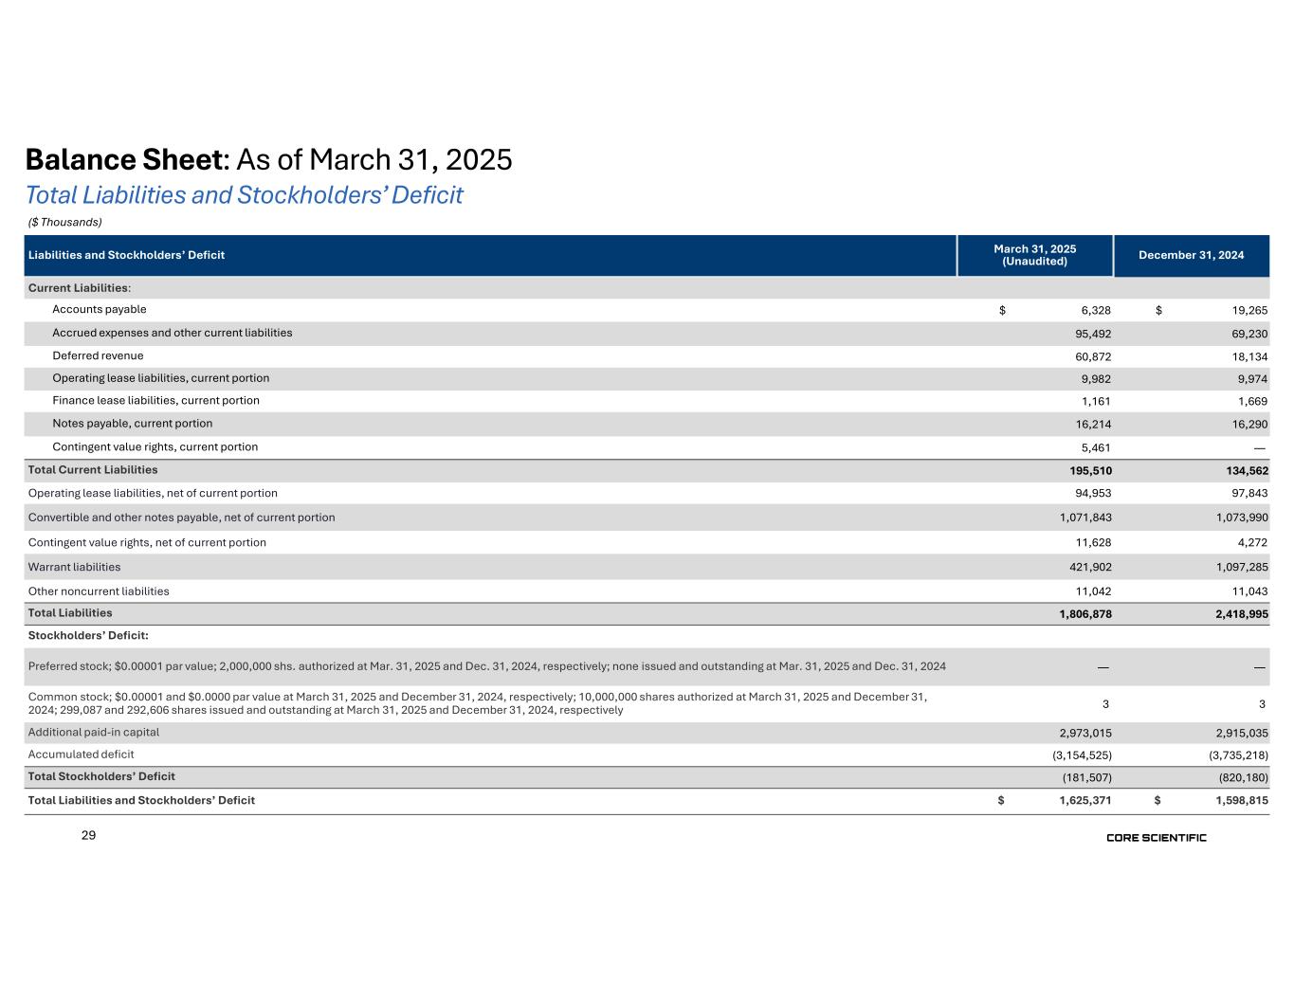Select the Stockholders' Deficit section heading
This screenshot has height=1000, width=1294.
coord(88,635)
